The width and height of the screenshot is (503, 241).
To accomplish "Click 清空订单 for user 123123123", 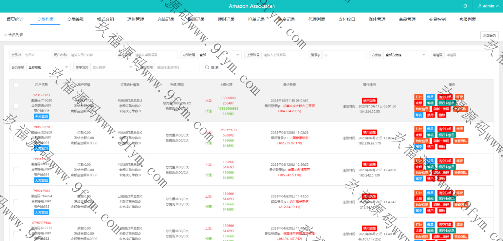I will (445, 97).
